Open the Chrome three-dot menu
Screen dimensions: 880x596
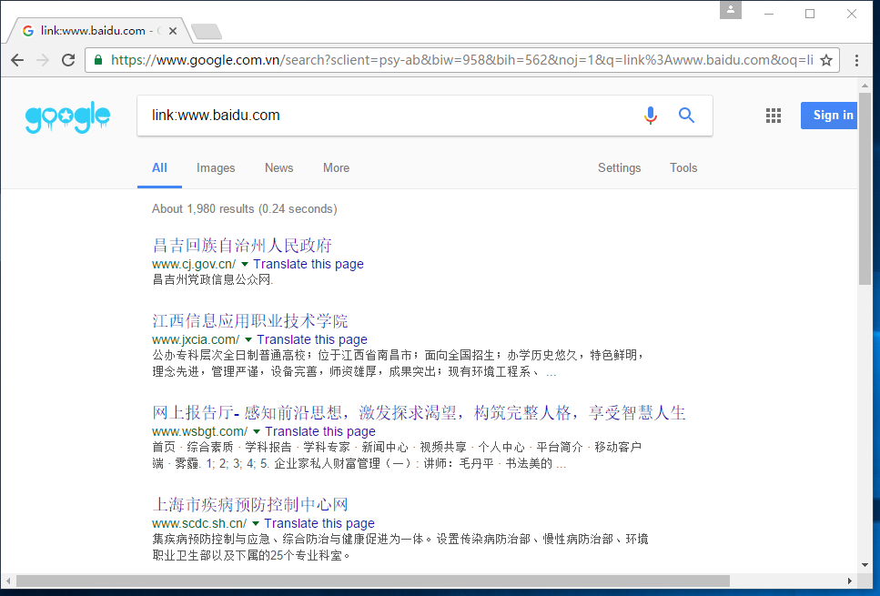coord(856,60)
